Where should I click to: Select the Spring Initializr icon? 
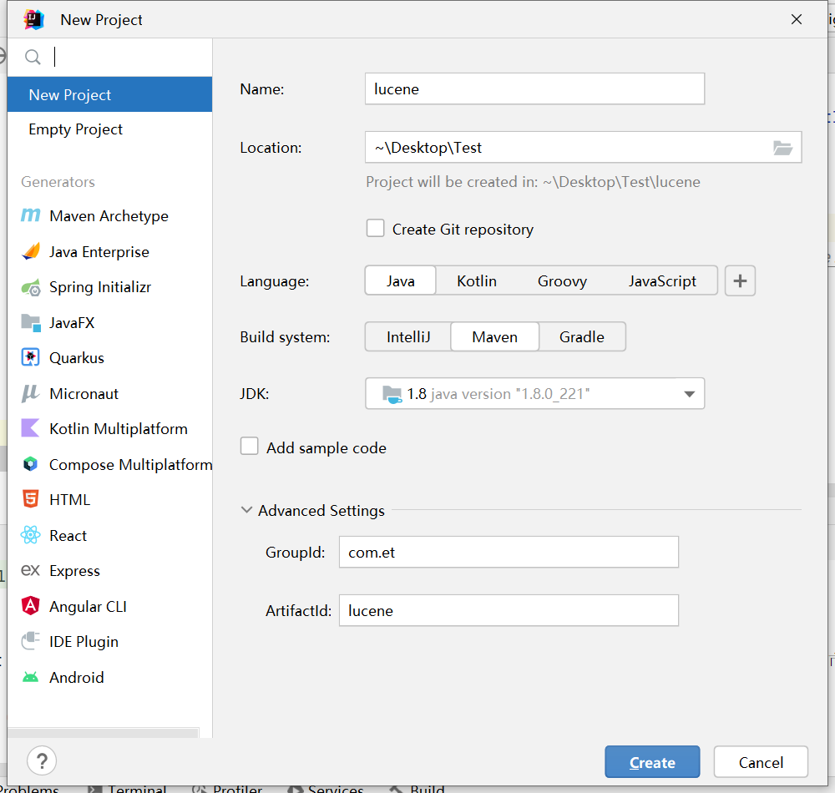tap(31, 287)
